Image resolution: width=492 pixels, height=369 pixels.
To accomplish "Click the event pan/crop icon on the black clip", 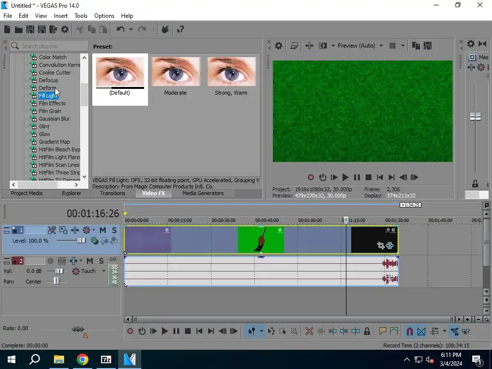I will [x=381, y=246].
